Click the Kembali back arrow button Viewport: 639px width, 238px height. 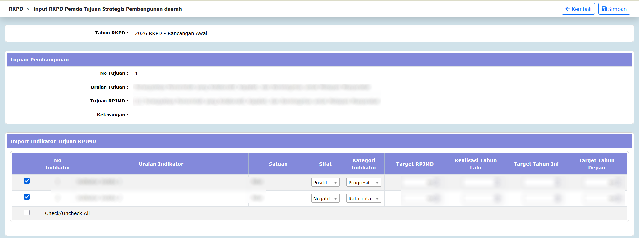[x=578, y=9]
